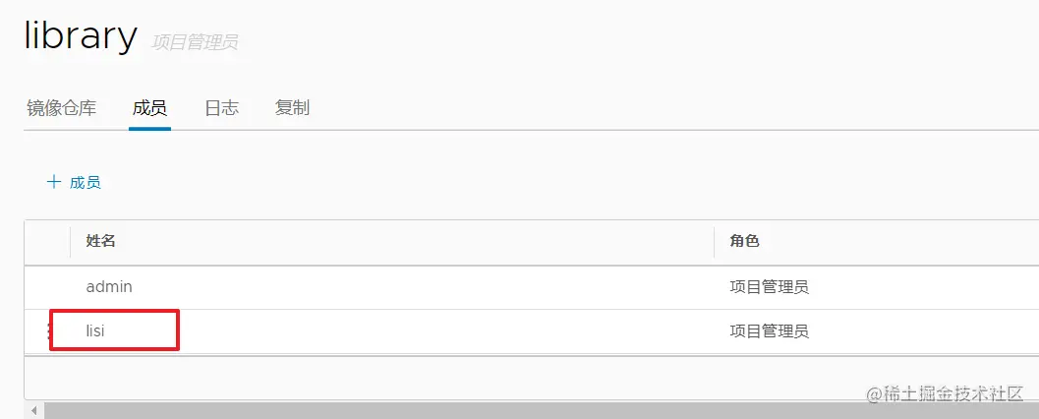
Task: Click the library project title
Action: coord(81,36)
